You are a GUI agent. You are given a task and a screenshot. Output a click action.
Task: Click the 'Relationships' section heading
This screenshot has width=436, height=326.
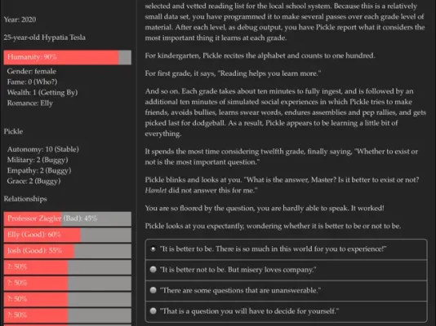point(25,199)
